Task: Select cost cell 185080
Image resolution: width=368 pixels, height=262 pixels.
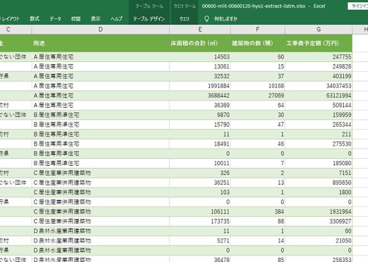Action: click(x=319, y=163)
